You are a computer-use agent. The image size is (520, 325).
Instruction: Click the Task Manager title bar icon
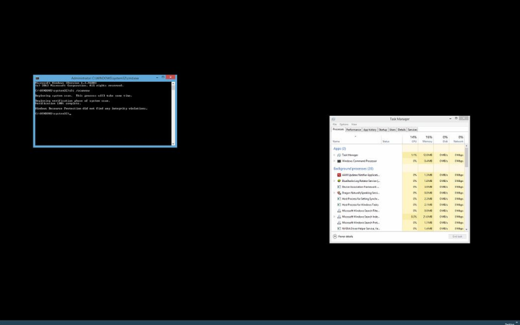[x=333, y=120]
